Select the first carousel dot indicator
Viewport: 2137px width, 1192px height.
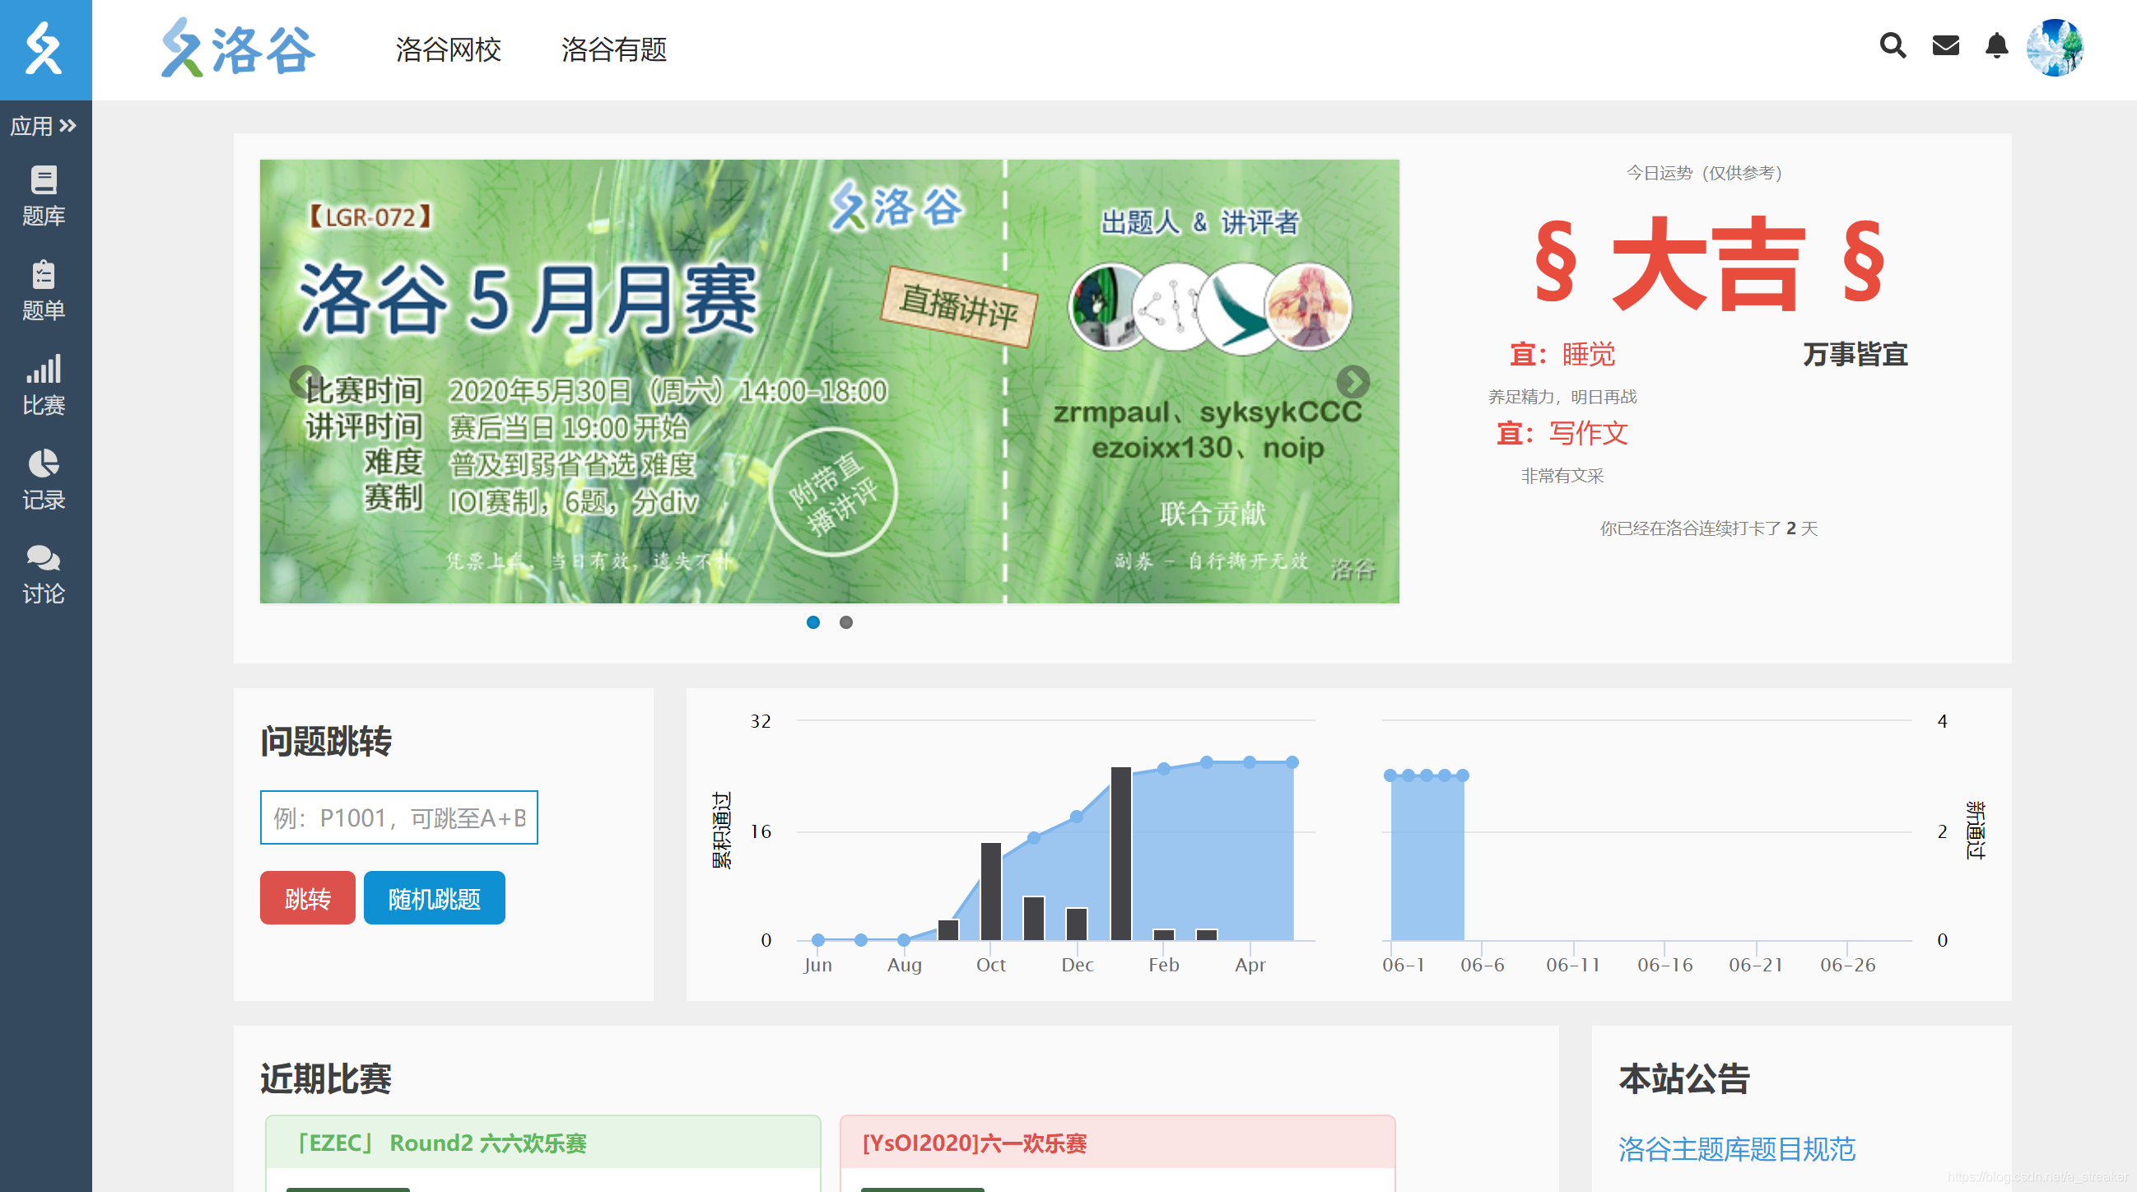813,622
